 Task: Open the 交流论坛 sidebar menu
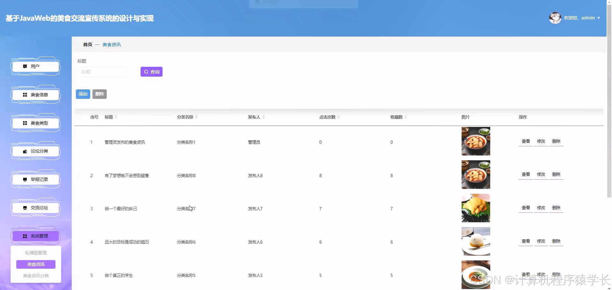(35, 208)
